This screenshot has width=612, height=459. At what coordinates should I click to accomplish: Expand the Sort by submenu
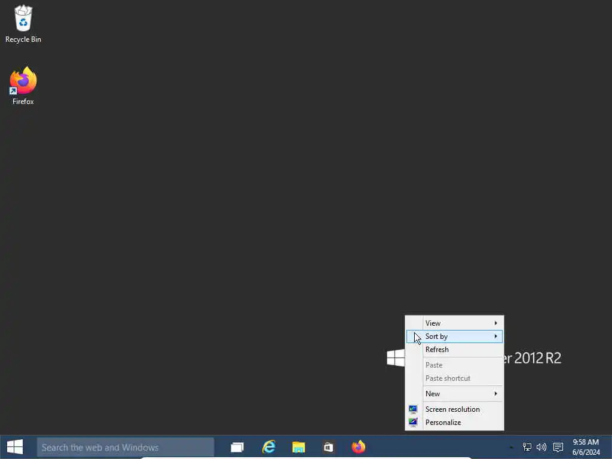[x=454, y=336]
